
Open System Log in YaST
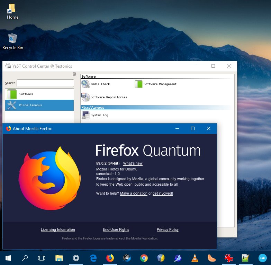pos(95,115)
